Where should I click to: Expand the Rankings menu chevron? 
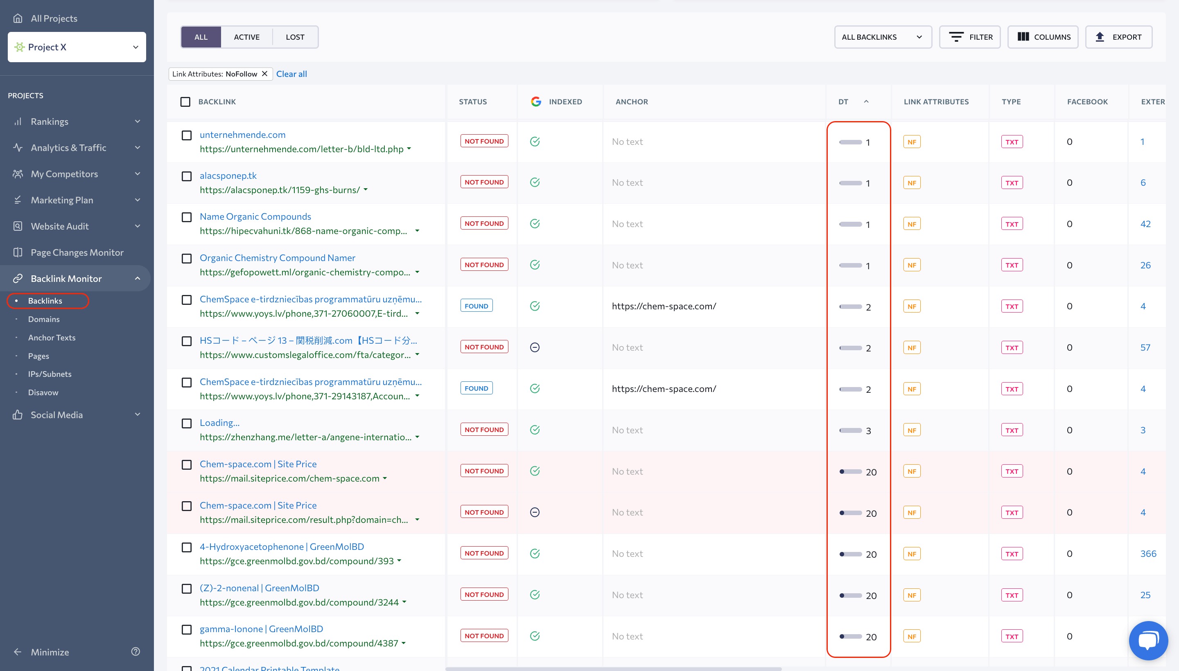138,121
